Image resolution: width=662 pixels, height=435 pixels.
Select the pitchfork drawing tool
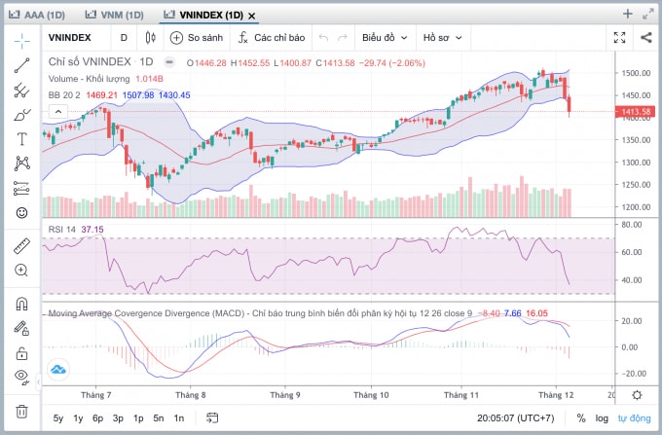tap(22, 90)
